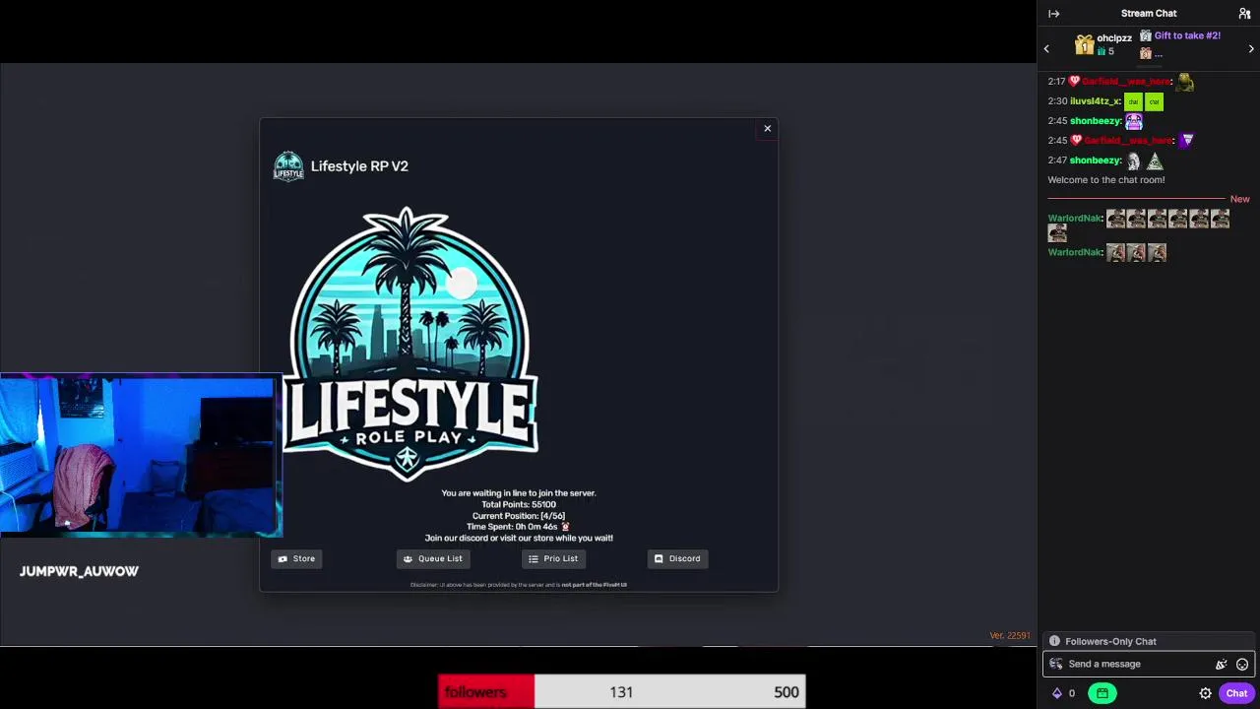
Task: Click the 'Welcome to the chat room!' message
Action: [x=1106, y=180]
